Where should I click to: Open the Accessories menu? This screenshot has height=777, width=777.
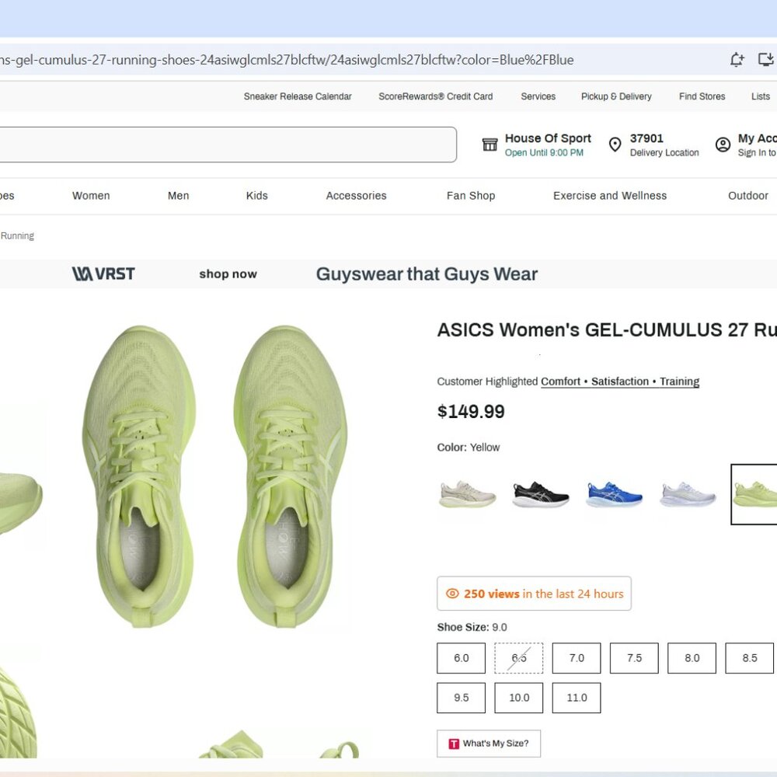tap(357, 196)
